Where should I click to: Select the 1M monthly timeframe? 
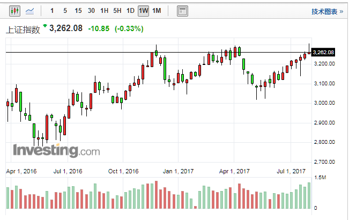[x=157, y=11]
